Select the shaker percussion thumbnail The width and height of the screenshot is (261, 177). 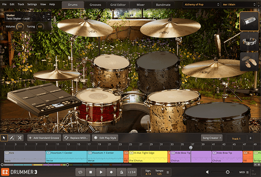249,21
